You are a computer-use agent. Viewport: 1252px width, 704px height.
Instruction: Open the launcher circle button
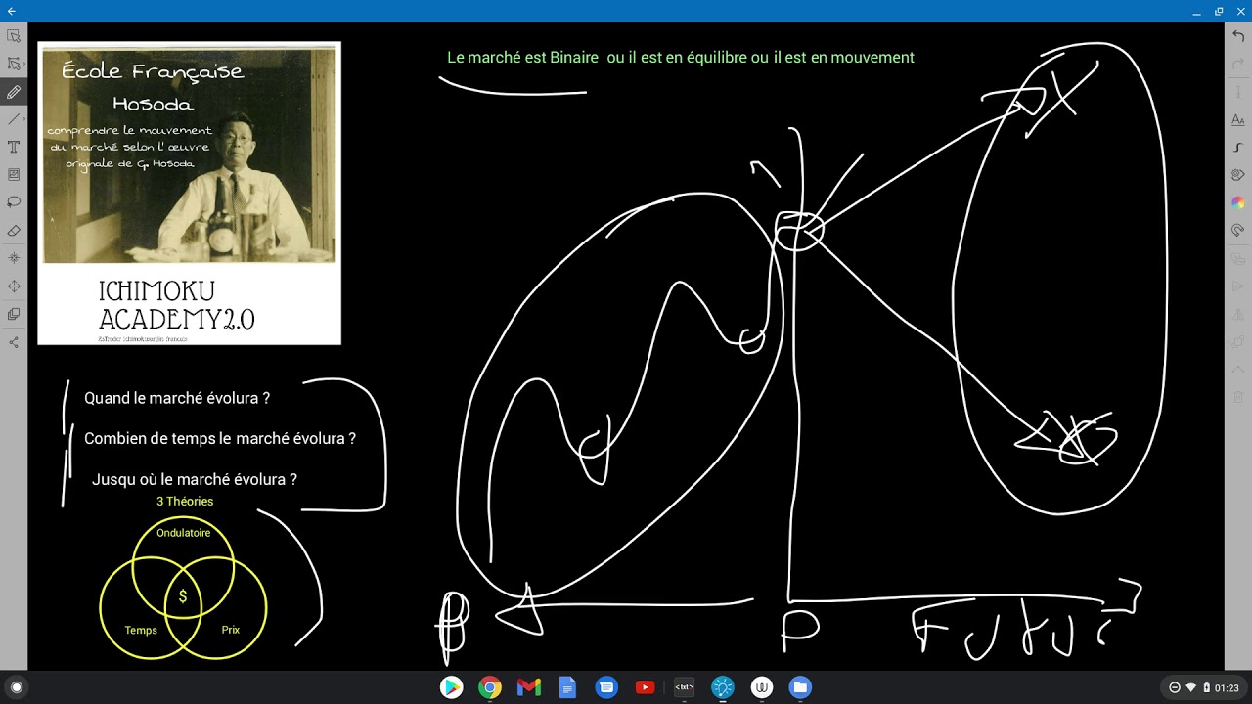(16, 687)
